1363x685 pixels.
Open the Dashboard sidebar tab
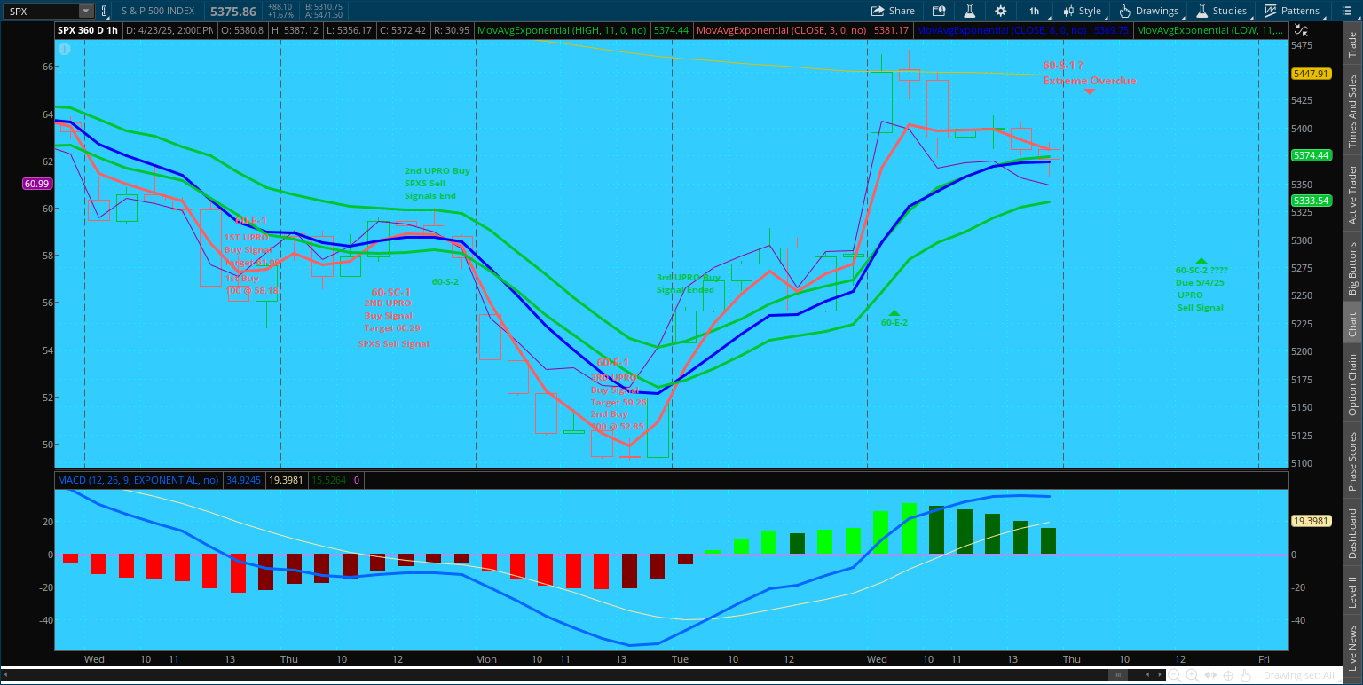1352,533
